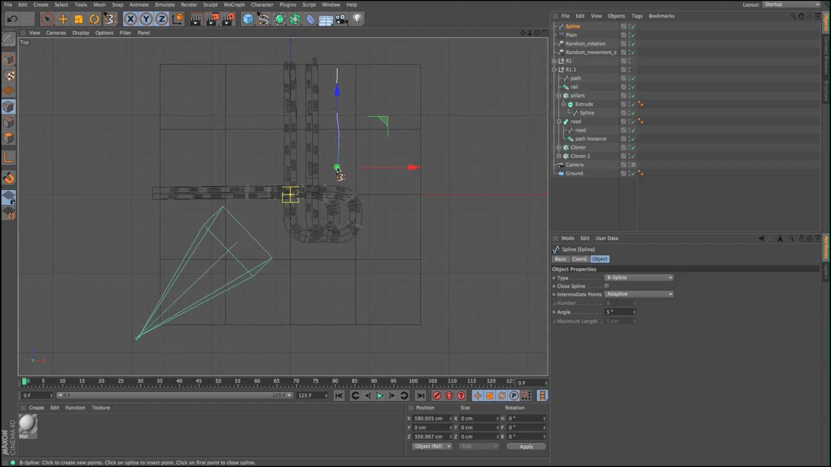Image resolution: width=831 pixels, height=467 pixels.
Task: Select the Scale tool
Action: coord(78,19)
